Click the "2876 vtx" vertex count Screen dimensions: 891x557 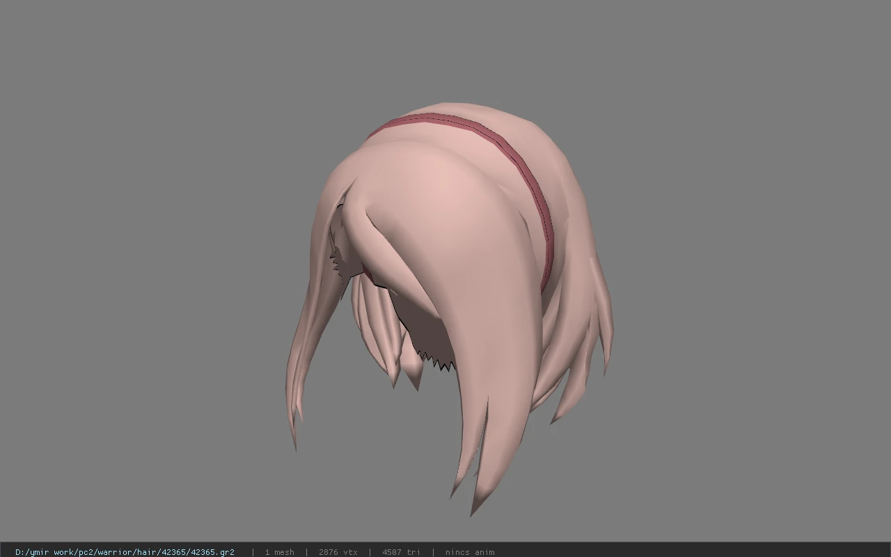tap(338, 552)
